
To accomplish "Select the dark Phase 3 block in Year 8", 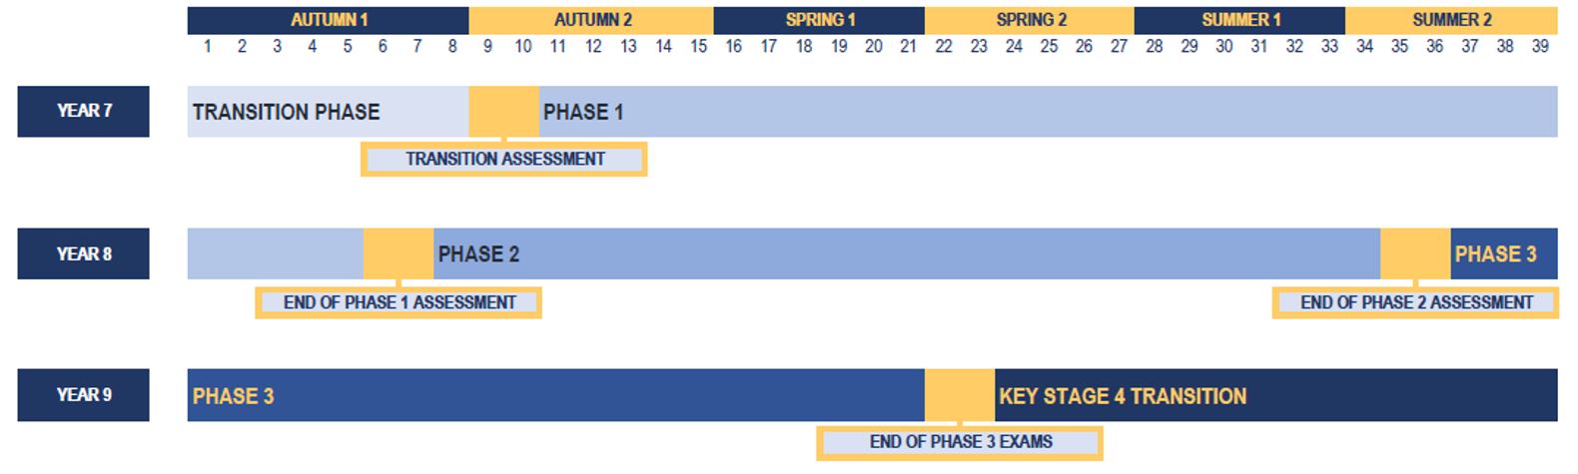I will [x=1504, y=253].
